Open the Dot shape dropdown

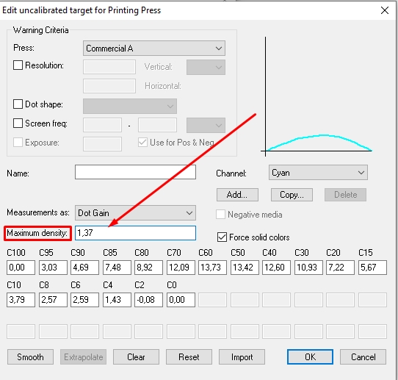(x=130, y=106)
